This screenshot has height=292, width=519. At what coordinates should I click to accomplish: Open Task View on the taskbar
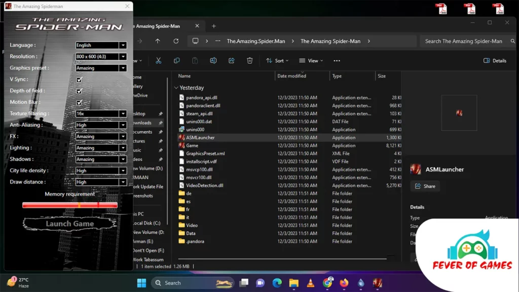point(244,283)
